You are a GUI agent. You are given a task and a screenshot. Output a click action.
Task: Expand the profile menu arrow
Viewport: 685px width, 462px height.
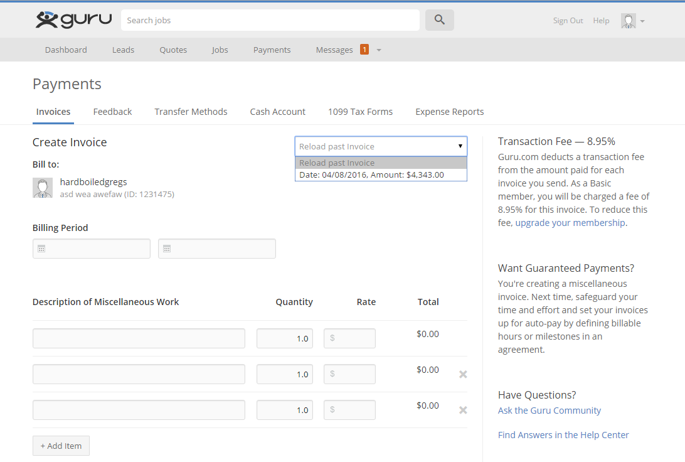(x=642, y=21)
